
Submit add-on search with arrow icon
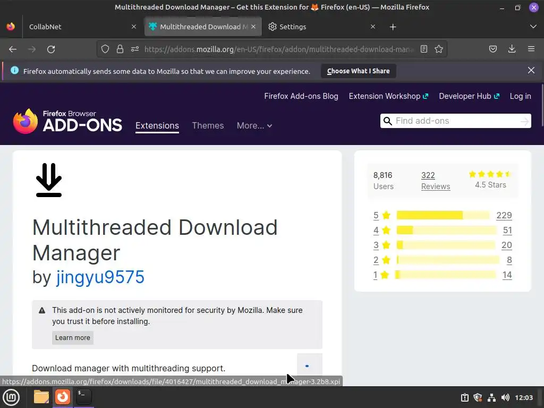click(524, 121)
